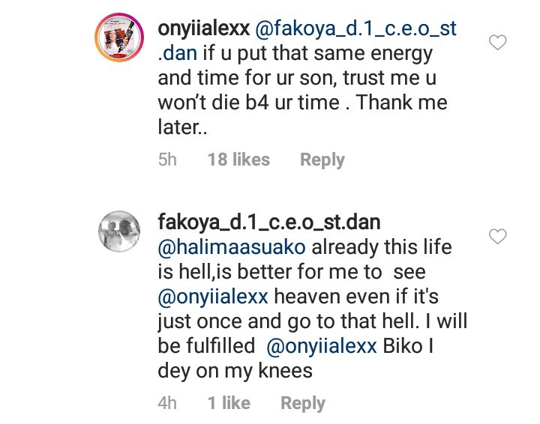Tap the "won't die b4 ur time" line
540x424 pixels.
click(x=247, y=103)
